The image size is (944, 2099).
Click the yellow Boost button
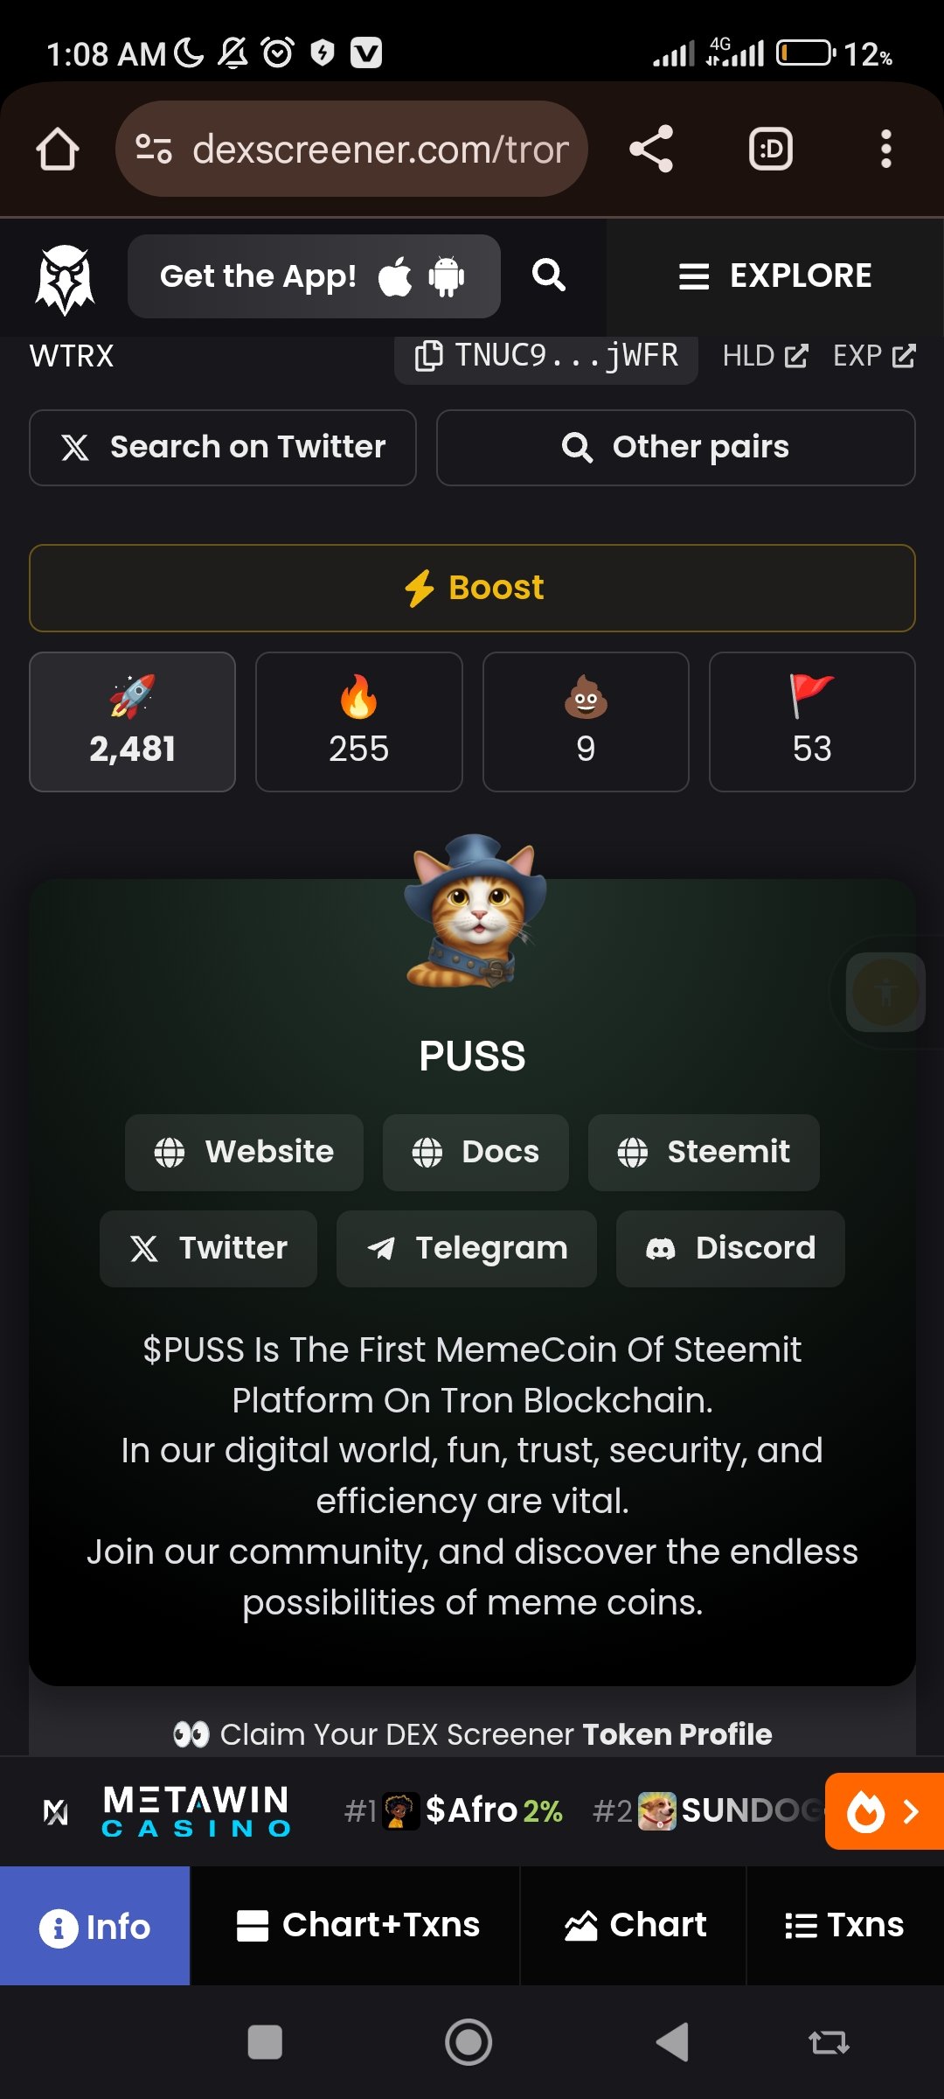[472, 588]
